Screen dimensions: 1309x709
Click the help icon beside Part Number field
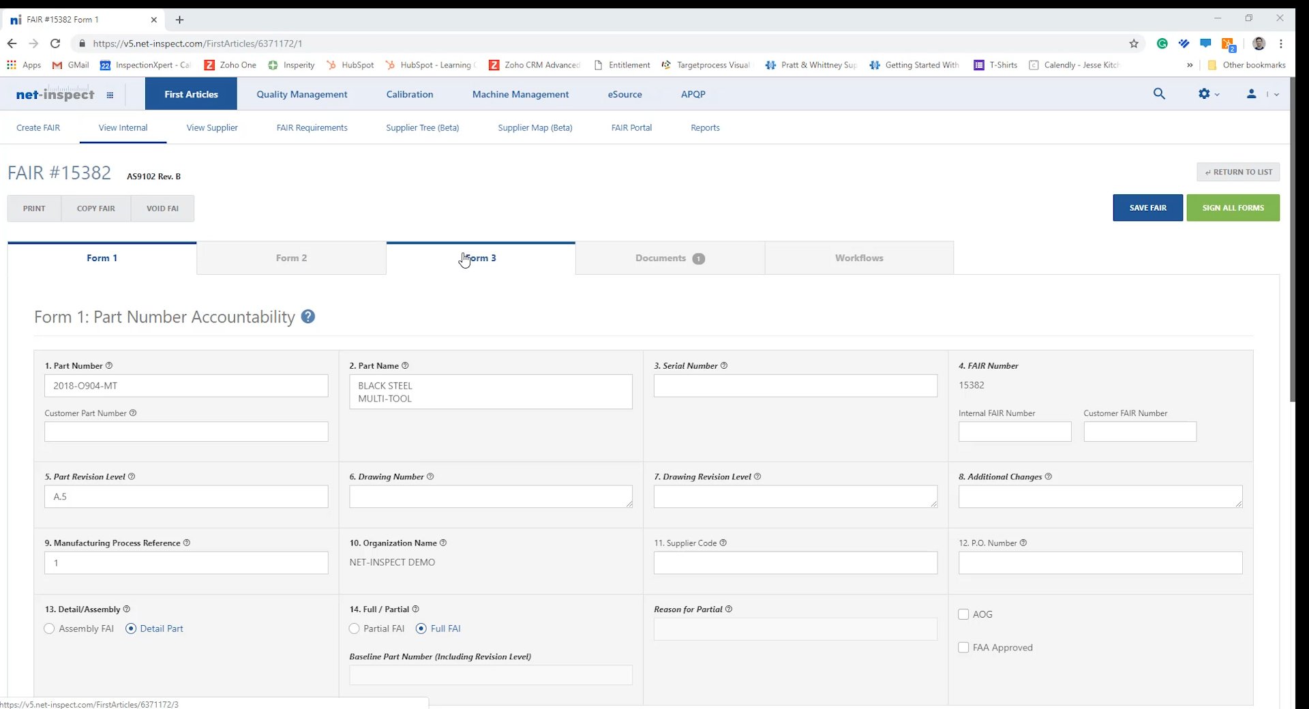(109, 365)
